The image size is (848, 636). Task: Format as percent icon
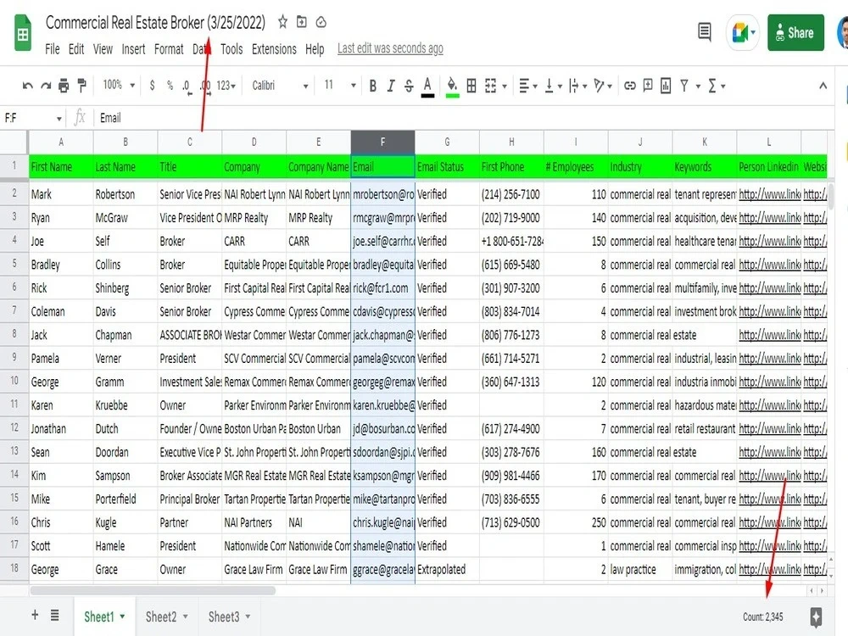pos(170,86)
